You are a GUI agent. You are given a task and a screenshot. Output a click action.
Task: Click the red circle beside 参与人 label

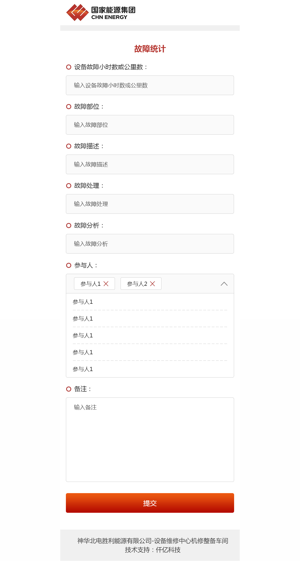[69, 265]
